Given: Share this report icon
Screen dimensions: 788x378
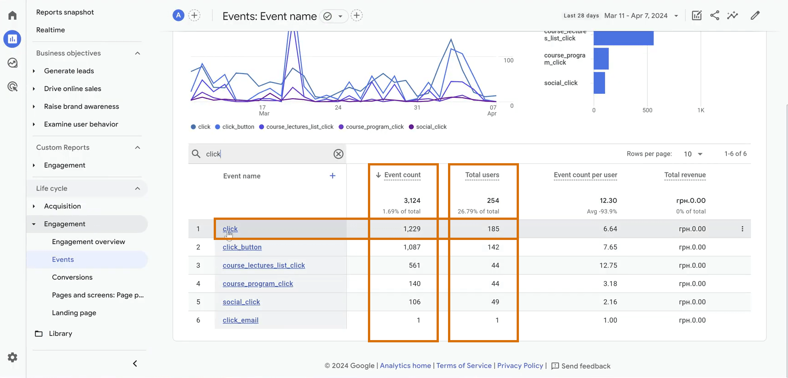Looking at the screenshot, I should click(715, 16).
